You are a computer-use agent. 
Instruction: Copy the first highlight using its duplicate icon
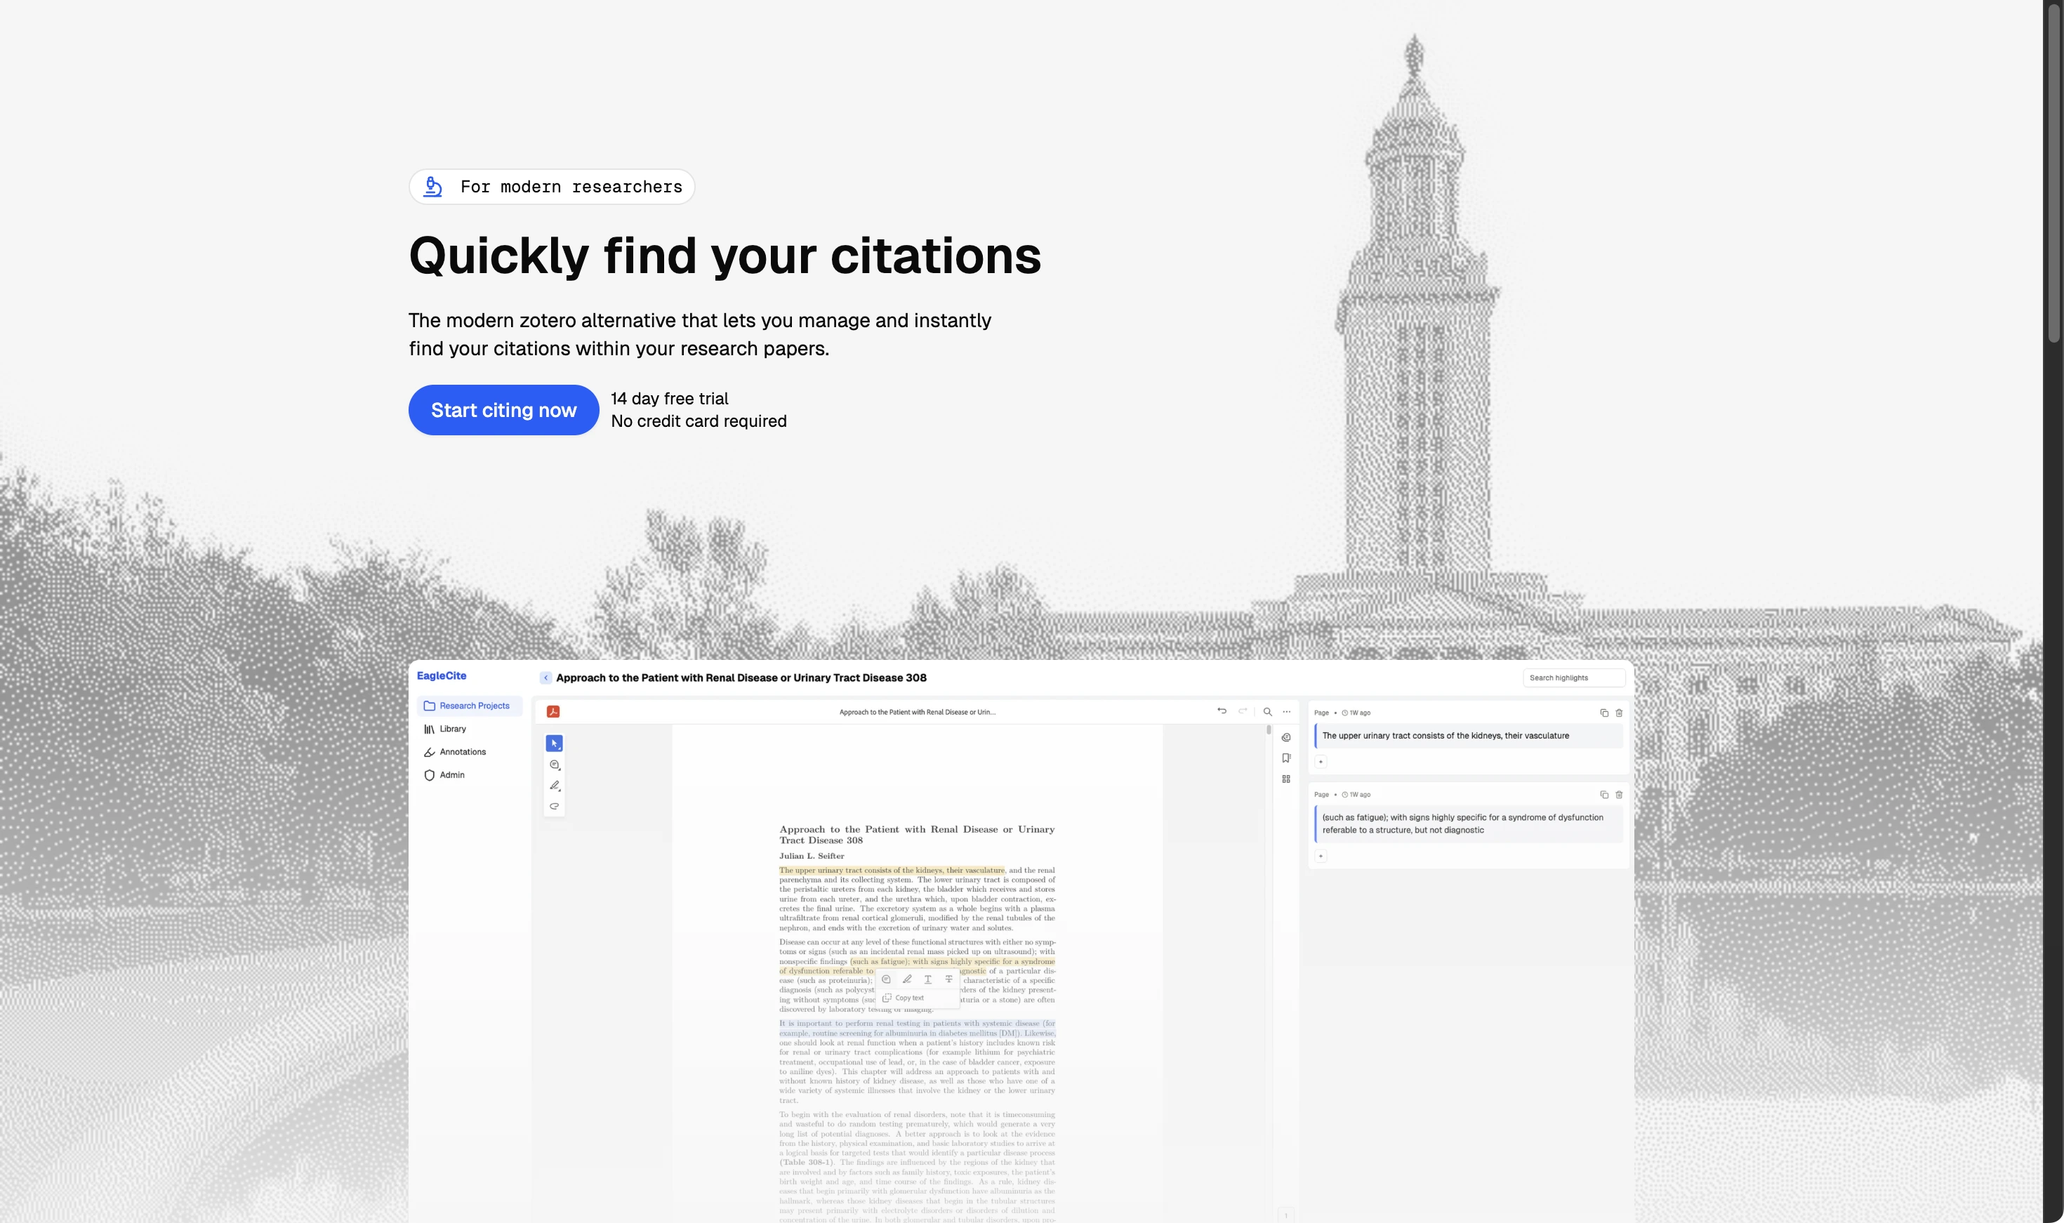(x=1604, y=713)
